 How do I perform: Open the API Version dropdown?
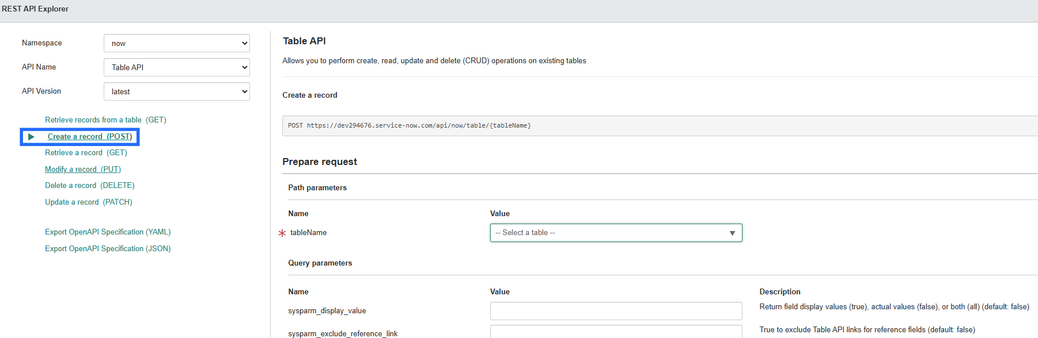coord(176,91)
